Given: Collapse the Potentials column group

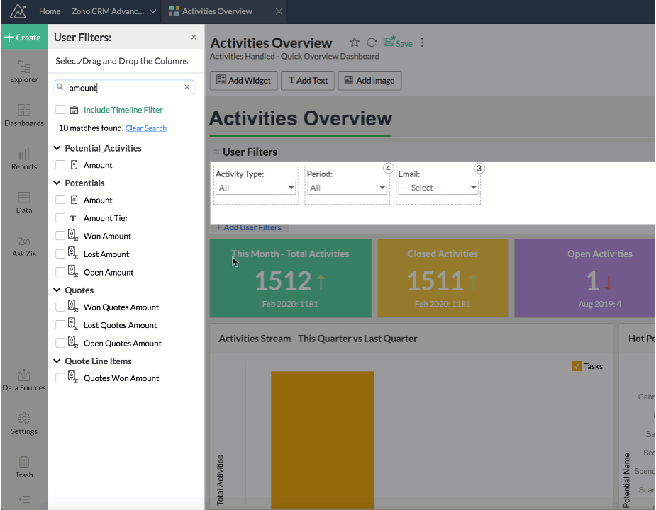Looking at the screenshot, I should [55, 183].
